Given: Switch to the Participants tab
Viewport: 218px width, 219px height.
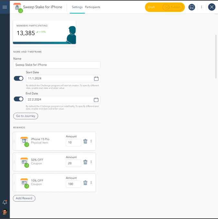Looking at the screenshot, I should click(93, 7).
